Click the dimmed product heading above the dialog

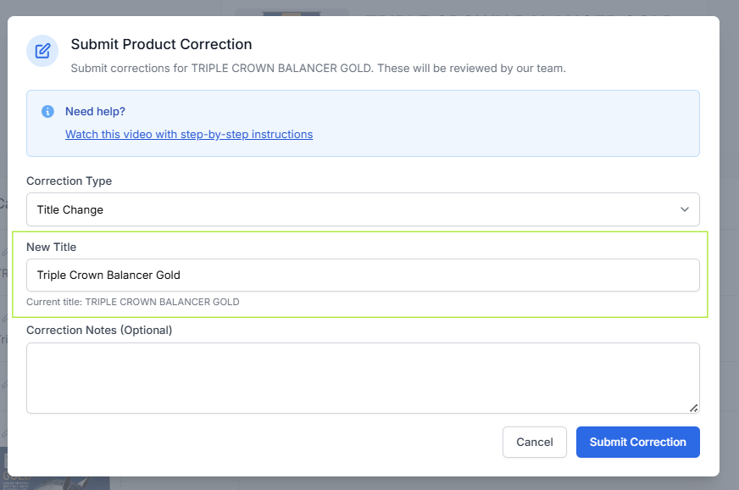517,10
